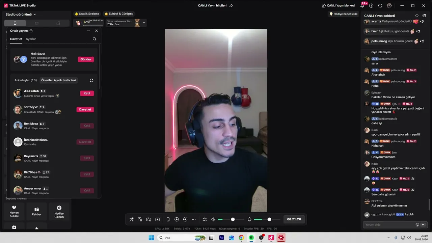The image size is (432, 243).
Task: Select the Arkadaşlar (10) tab
Action: tap(26, 80)
